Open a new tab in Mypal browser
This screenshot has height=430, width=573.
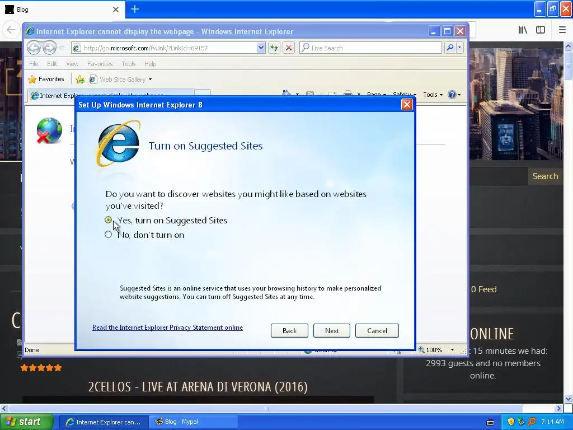[134, 9]
